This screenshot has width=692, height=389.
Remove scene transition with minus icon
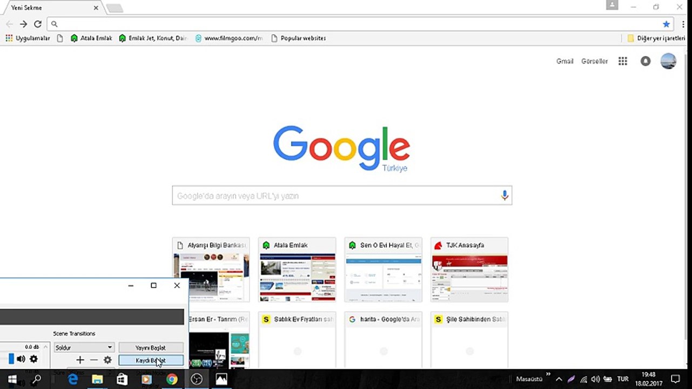94,360
